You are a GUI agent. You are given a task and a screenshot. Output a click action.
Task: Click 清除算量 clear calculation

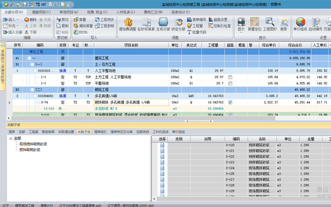83,26
